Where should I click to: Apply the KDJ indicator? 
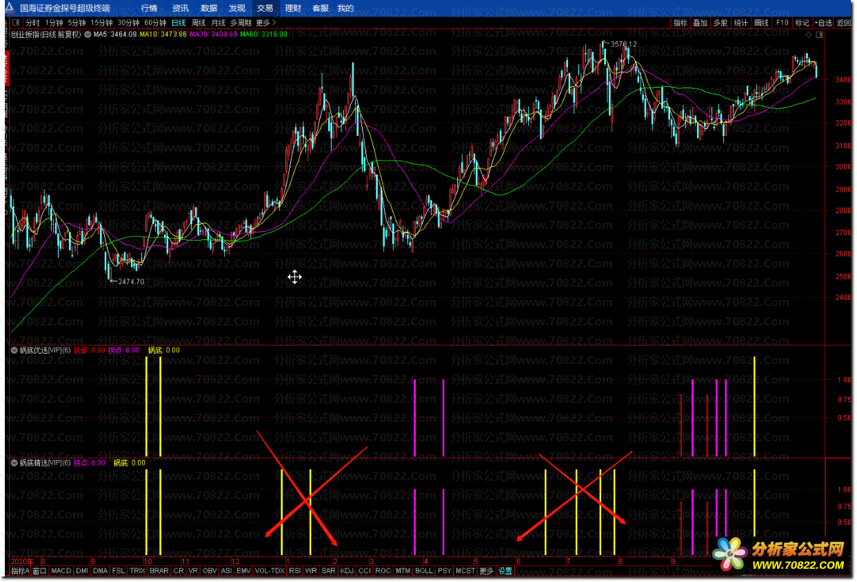(347, 571)
